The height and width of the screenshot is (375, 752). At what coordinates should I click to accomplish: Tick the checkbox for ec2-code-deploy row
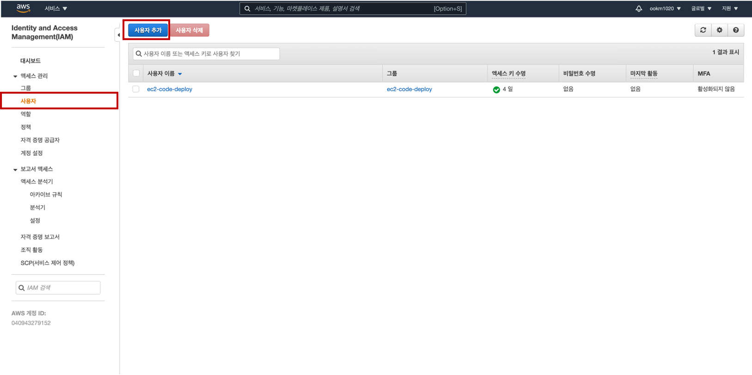click(136, 89)
